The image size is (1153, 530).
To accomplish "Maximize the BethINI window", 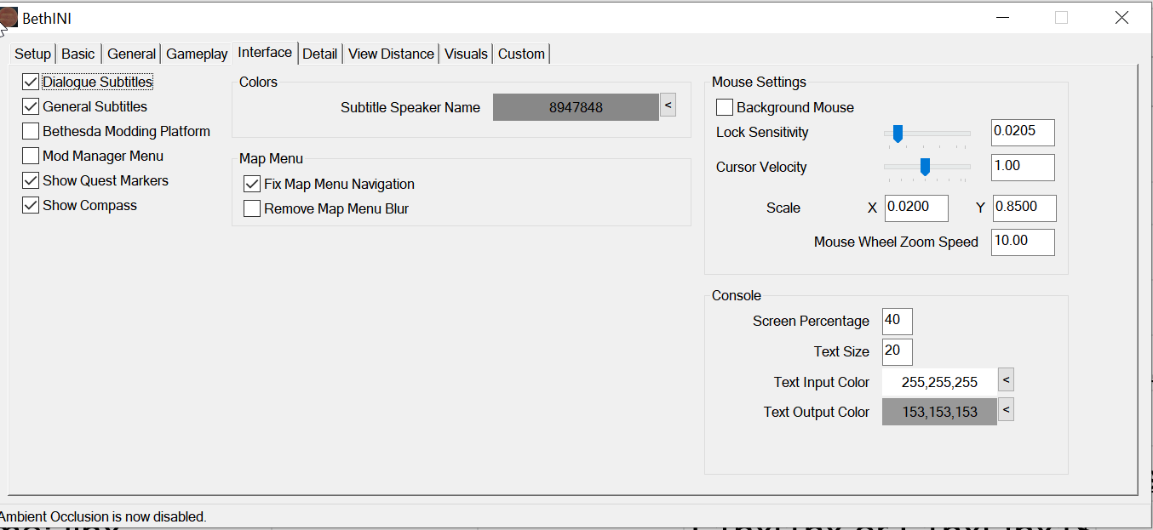I will click(1061, 17).
